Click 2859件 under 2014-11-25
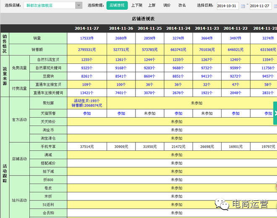The height and width of the screenshot is (218, 277). coord(150,38)
